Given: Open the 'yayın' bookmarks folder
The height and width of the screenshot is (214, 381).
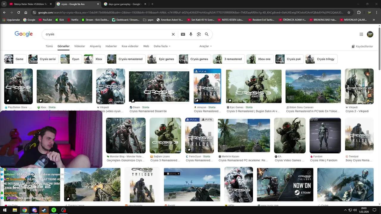Looking at the screenshot, I should click(x=148, y=20).
